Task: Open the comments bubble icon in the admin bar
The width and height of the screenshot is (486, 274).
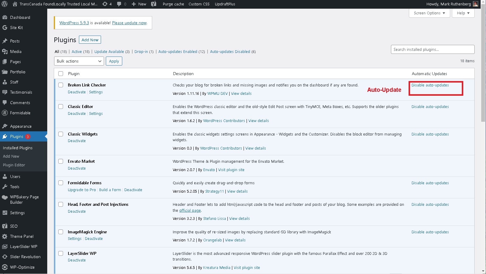Action: (x=119, y=4)
